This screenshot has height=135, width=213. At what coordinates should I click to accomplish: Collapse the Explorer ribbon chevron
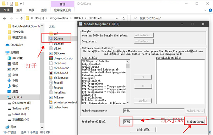(205, 10)
